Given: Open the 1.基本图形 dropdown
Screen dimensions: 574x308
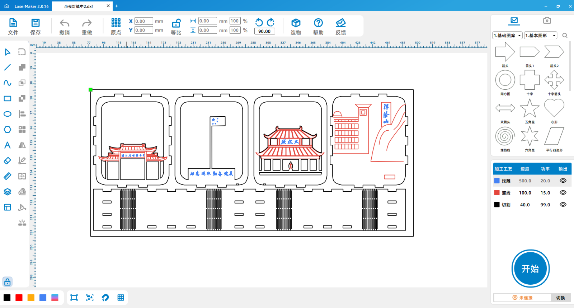Looking at the screenshot, I should pyautogui.click(x=541, y=36).
